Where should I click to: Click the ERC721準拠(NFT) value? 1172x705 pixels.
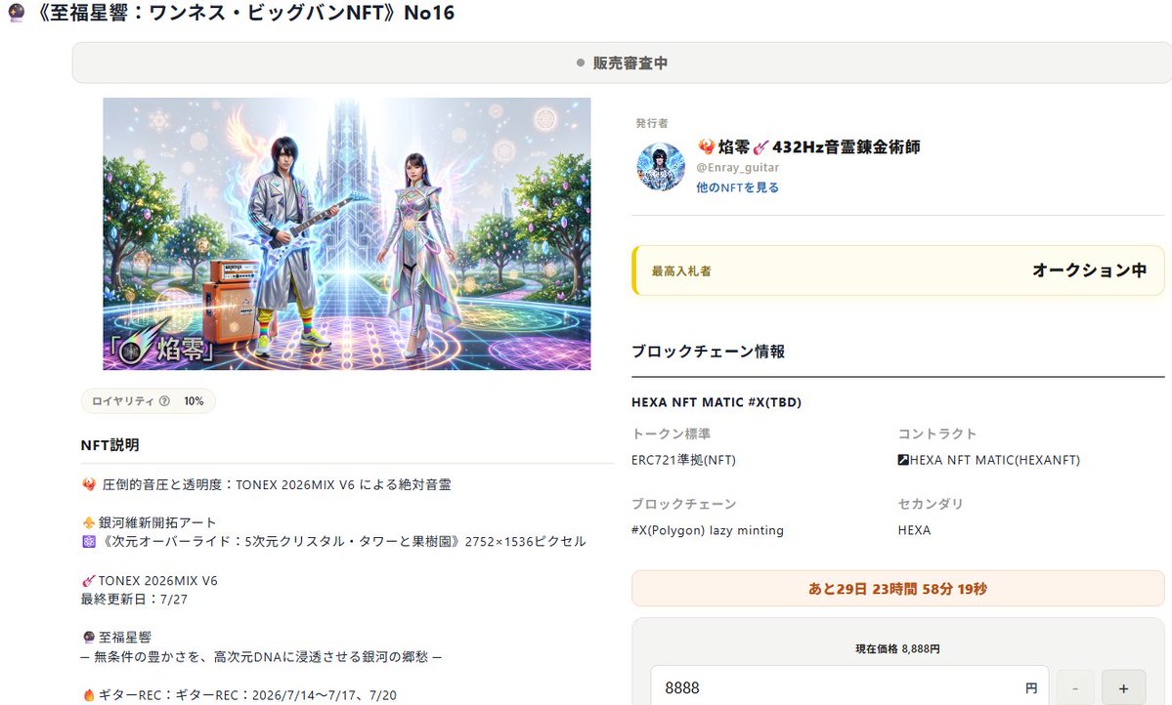coord(683,460)
